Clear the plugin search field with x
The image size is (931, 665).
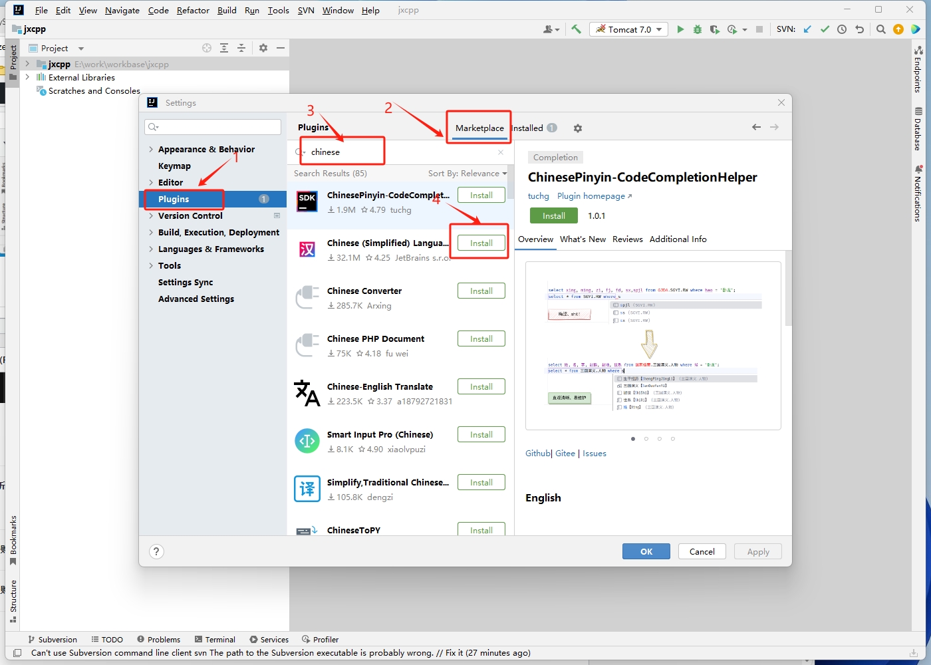[x=501, y=152]
